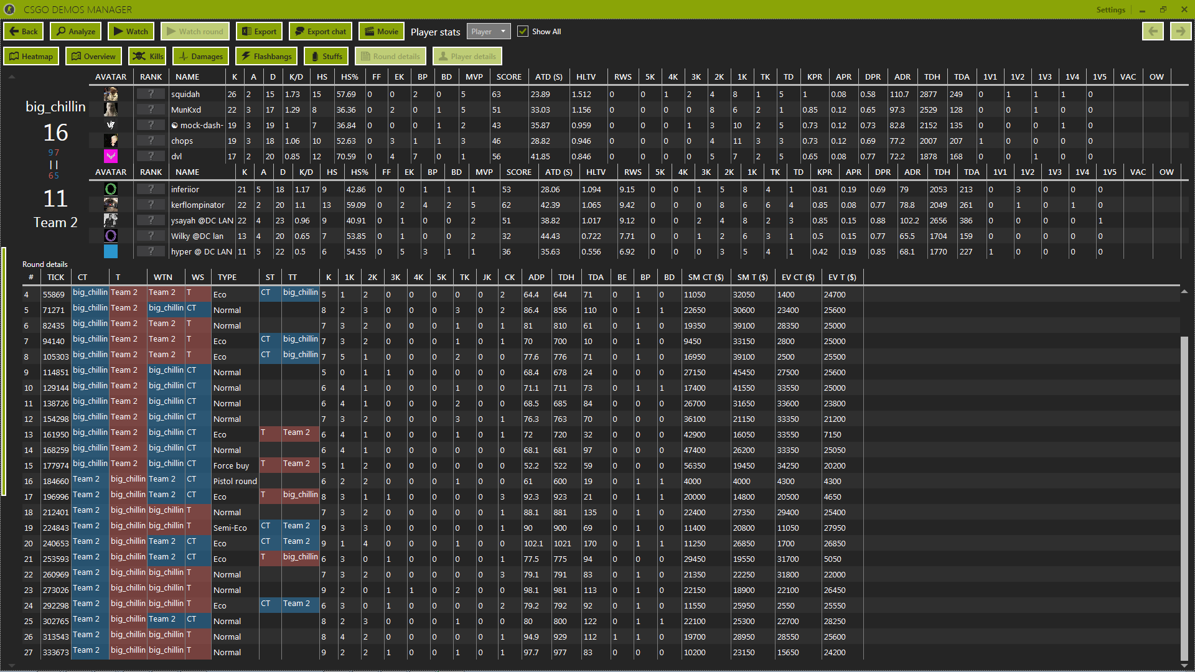Click the round details vertical scrollbar

[x=1184, y=498]
